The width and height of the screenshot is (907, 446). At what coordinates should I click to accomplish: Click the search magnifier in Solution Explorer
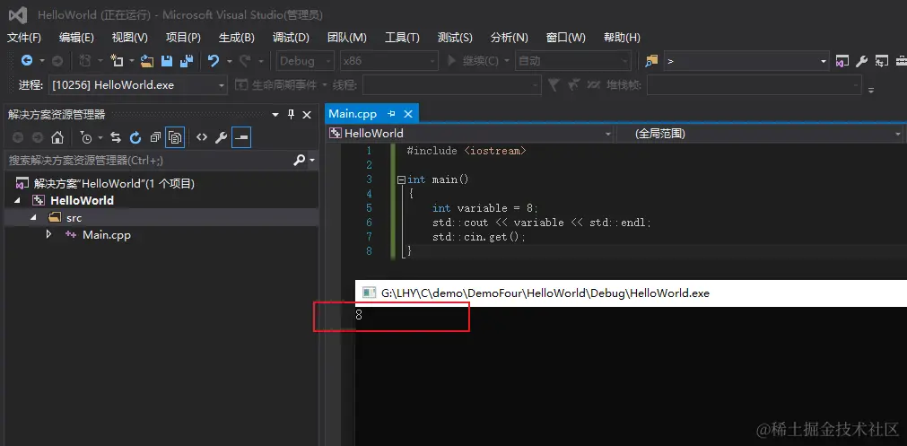coord(299,161)
